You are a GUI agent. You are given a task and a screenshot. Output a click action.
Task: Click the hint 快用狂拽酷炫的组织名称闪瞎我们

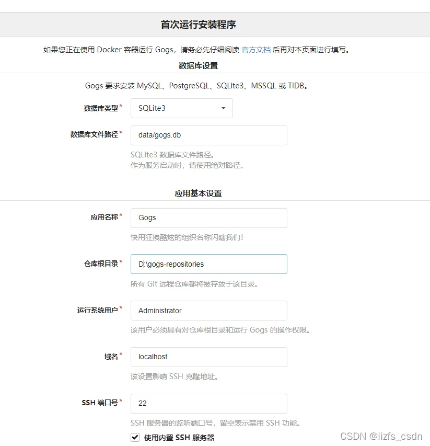[187, 237]
